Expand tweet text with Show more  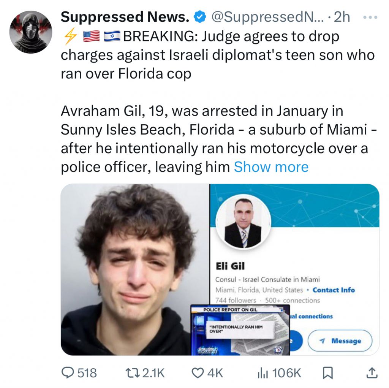[x=271, y=167]
